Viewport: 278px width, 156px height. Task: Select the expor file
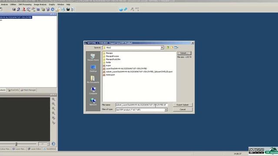pyautogui.click(x=107, y=65)
